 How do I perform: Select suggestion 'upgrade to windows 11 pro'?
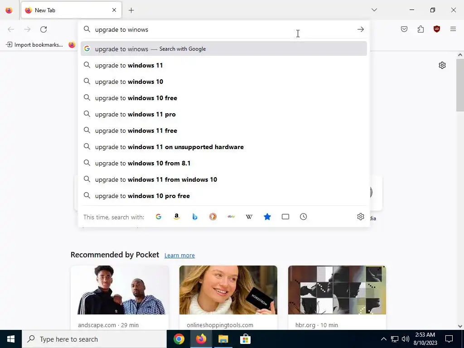point(224,114)
